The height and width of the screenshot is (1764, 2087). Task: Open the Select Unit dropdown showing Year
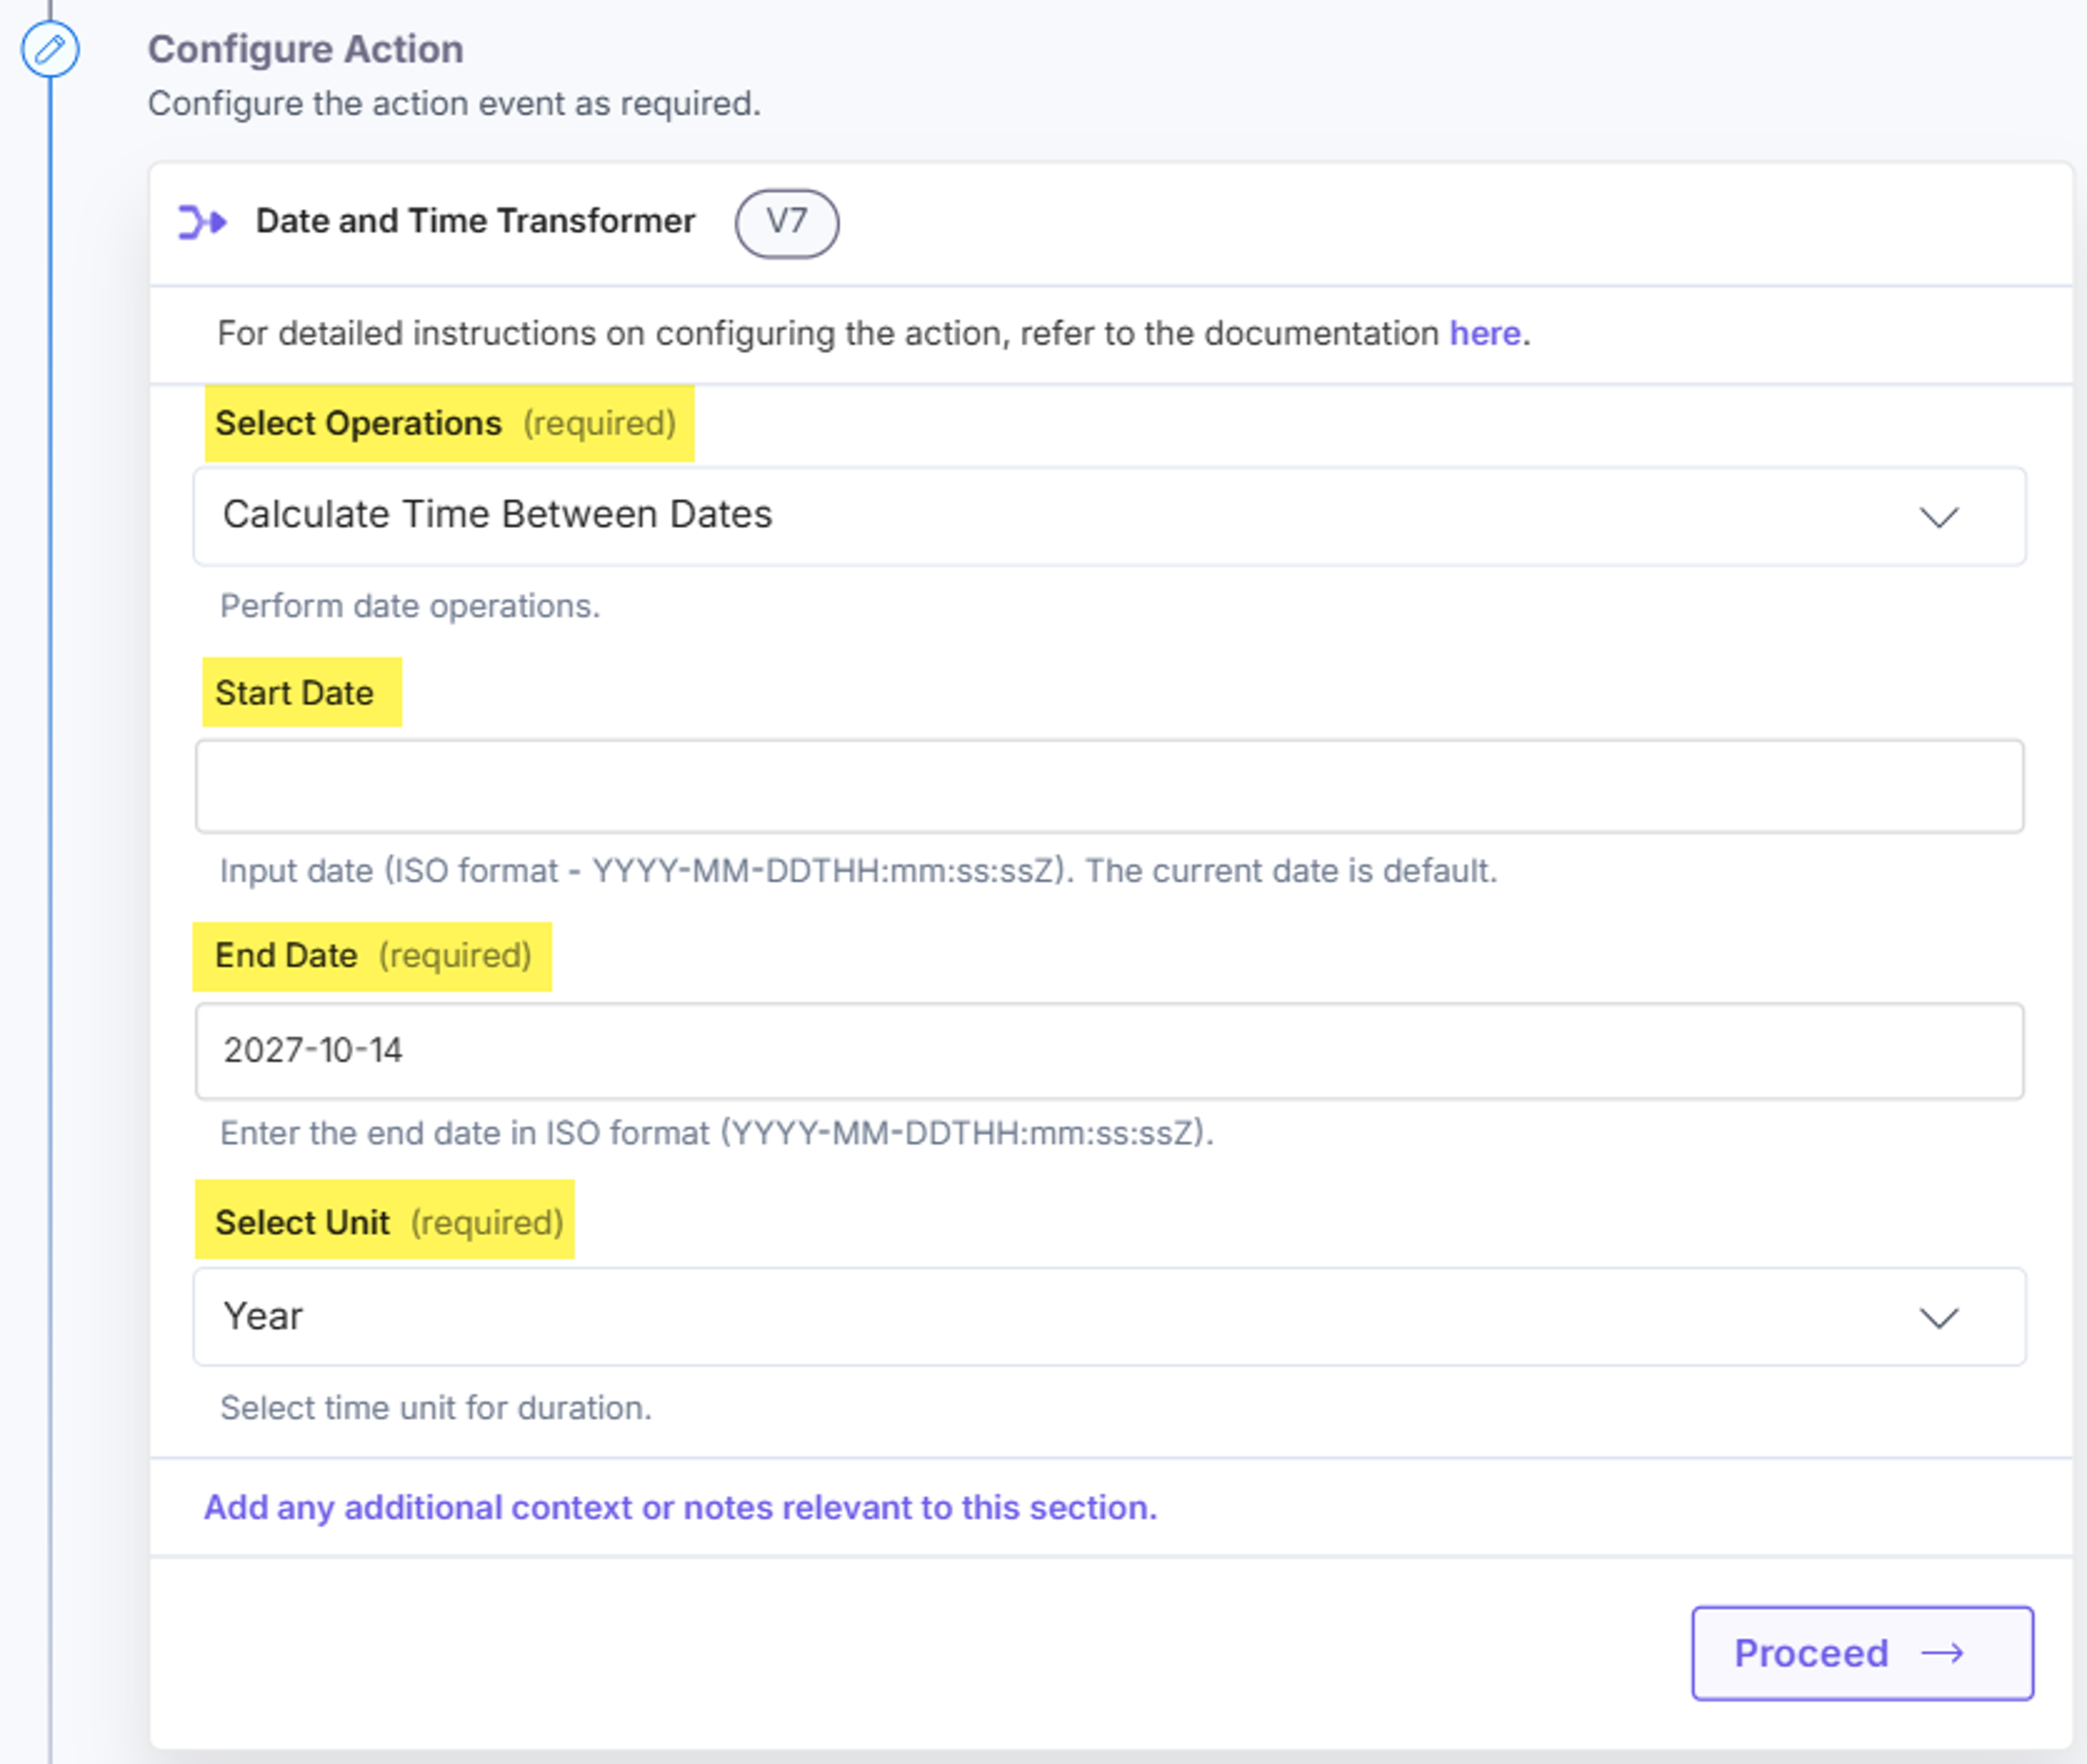coord(1110,1317)
